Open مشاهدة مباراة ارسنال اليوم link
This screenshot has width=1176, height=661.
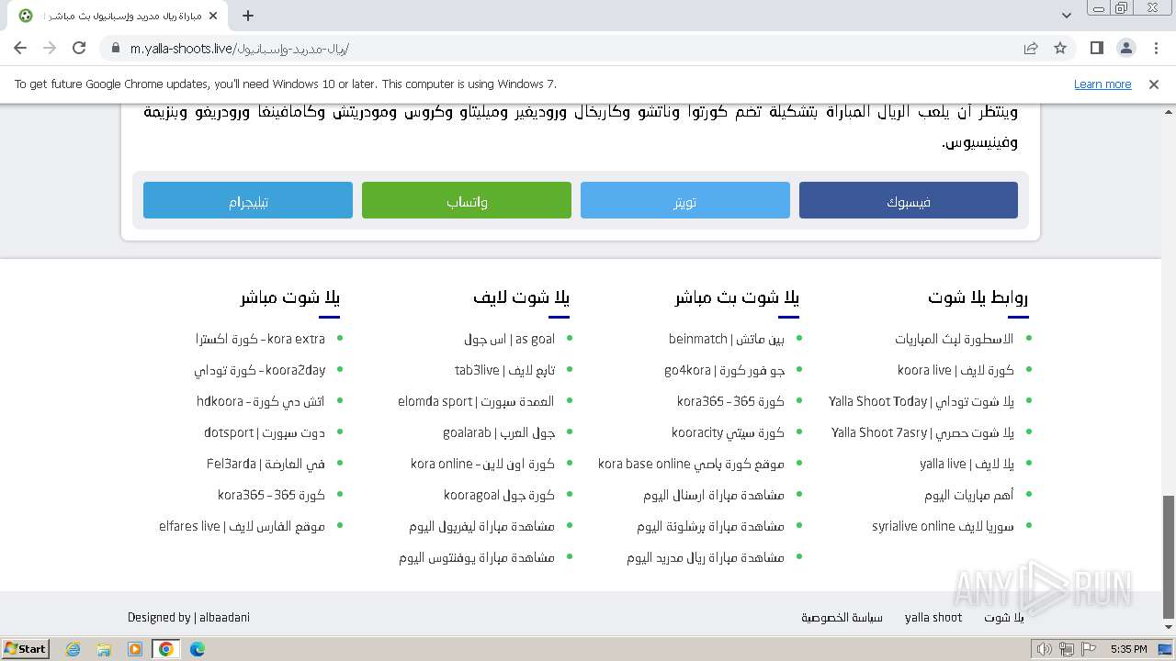pos(714,495)
